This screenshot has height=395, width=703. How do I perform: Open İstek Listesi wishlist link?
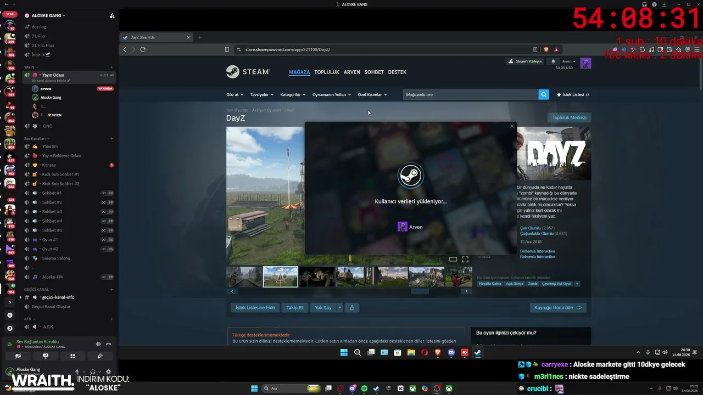pos(573,94)
